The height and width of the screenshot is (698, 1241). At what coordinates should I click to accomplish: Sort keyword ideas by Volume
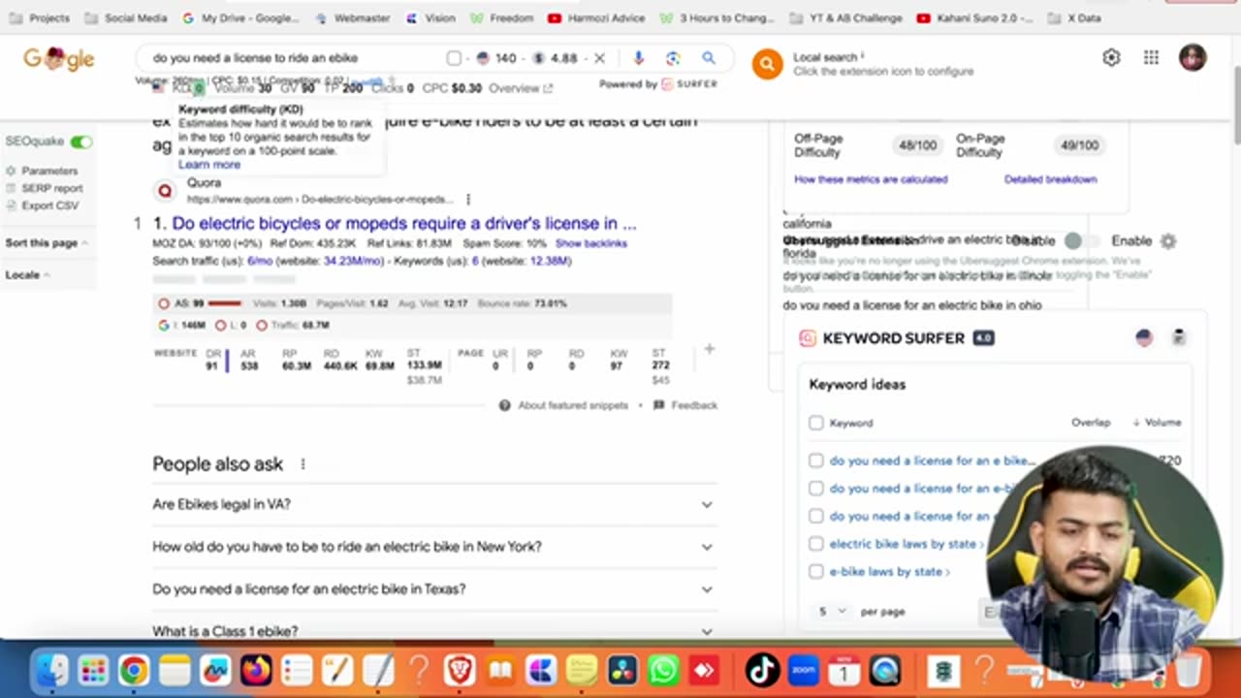(1157, 423)
